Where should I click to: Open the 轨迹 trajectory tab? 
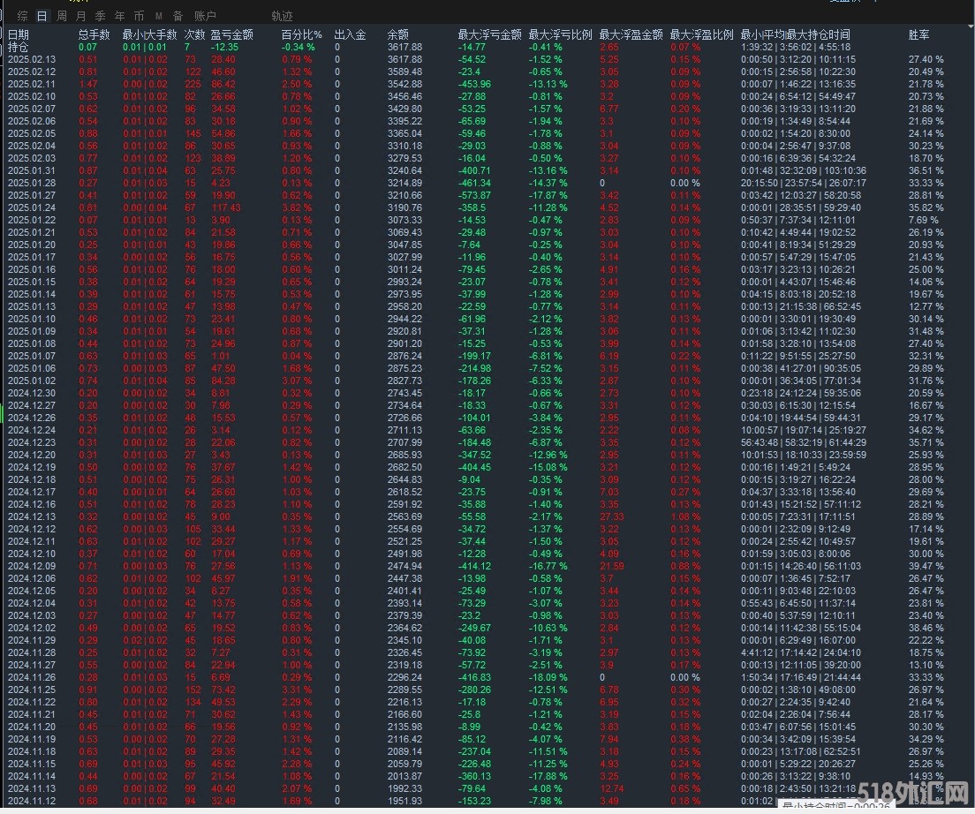point(282,16)
